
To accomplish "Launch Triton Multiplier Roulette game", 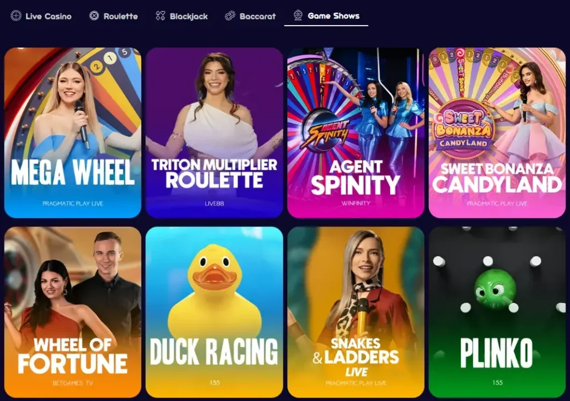I will tap(214, 132).
